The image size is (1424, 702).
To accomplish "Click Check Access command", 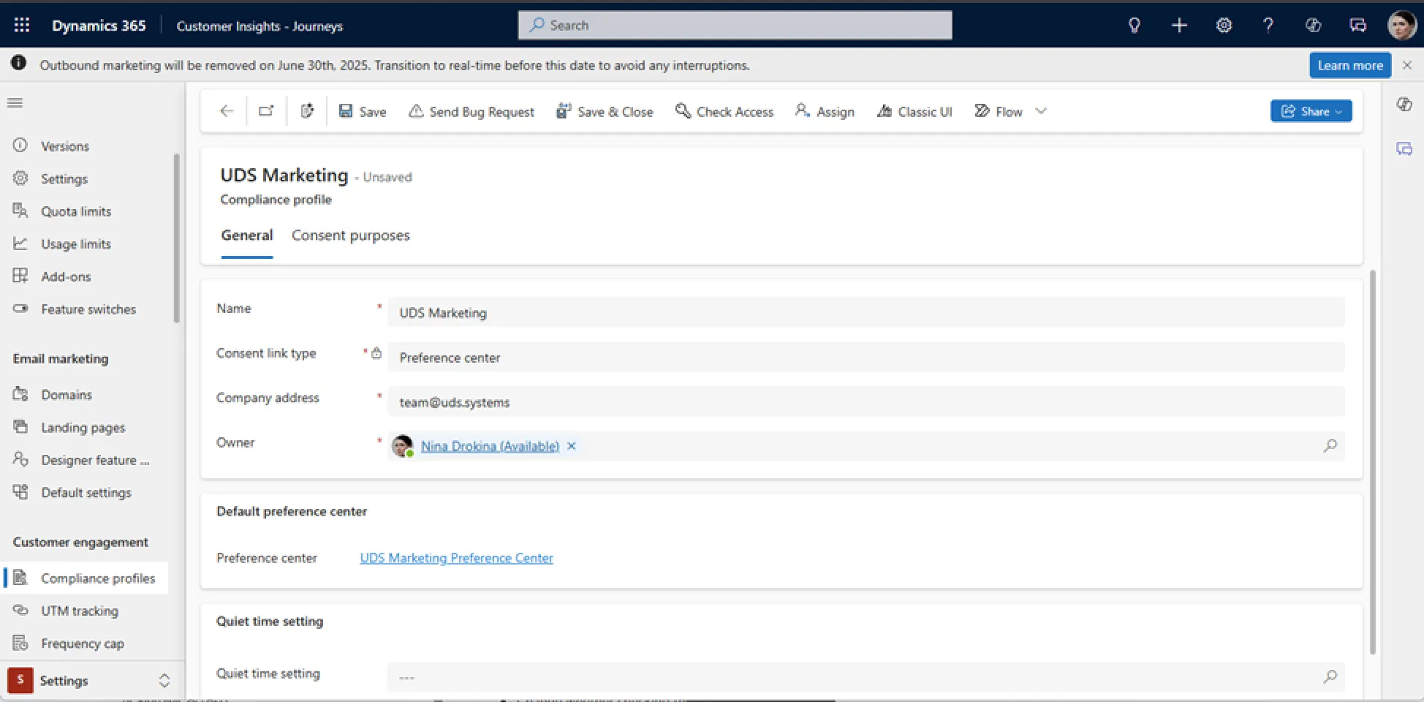I will click(x=724, y=111).
